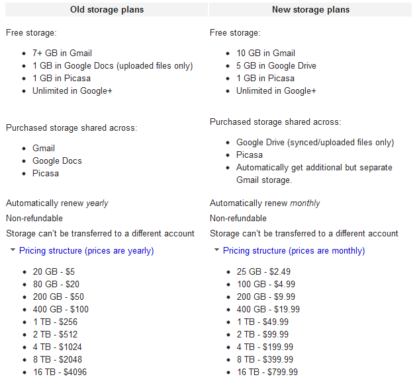Collapse the yearly pricing structure triangle
The height and width of the screenshot is (387, 417).
click(13, 251)
